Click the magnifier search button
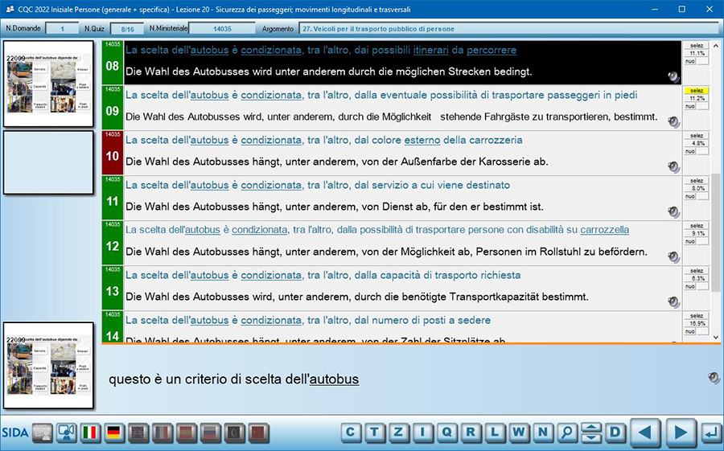Viewport: 724px width, 451px height. pos(568,433)
